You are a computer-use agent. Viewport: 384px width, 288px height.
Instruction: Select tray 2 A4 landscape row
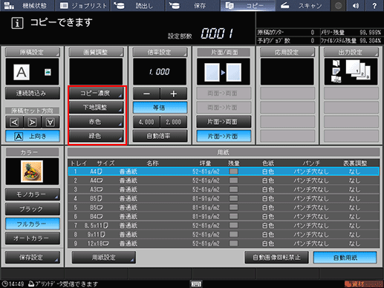pos(224,180)
